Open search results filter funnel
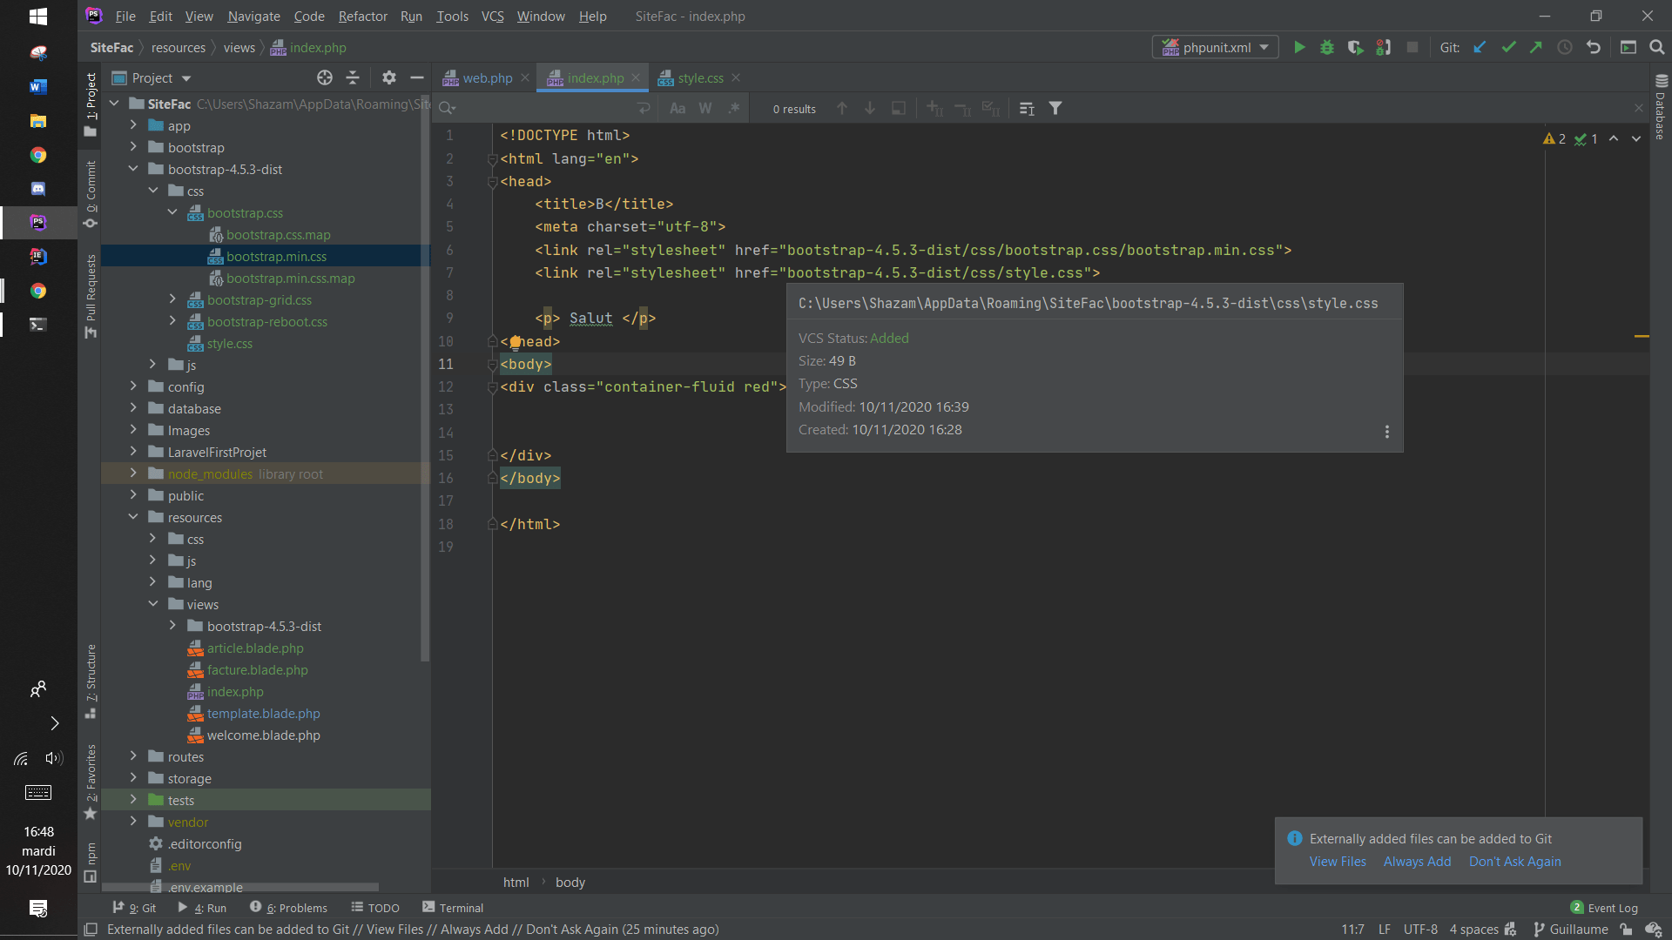Image resolution: width=1672 pixels, height=940 pixels. (x=1055, y=109)
